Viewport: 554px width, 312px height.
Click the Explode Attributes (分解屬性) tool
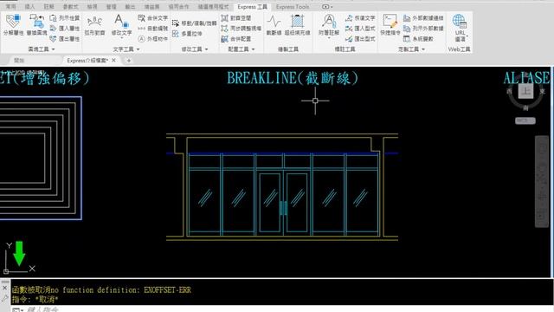(14, 25)
